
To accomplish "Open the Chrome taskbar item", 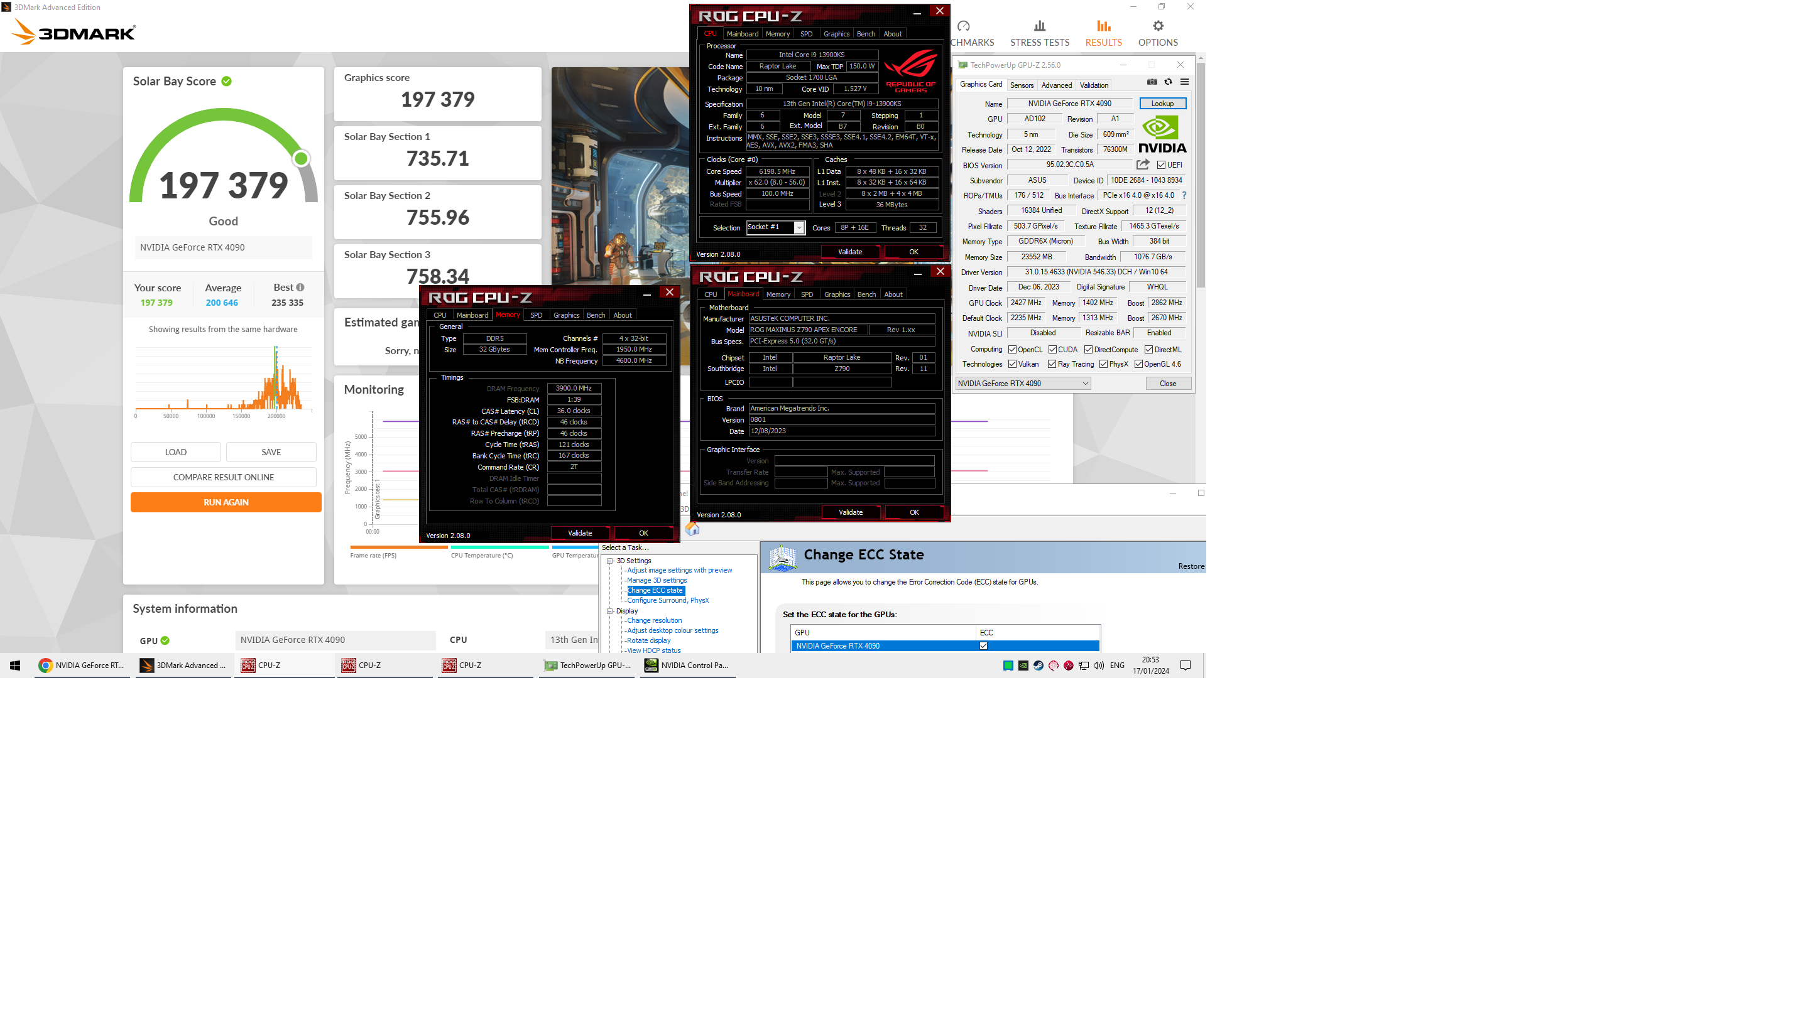I will 82,665.
